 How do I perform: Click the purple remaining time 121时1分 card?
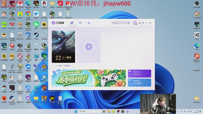[139, 73]
